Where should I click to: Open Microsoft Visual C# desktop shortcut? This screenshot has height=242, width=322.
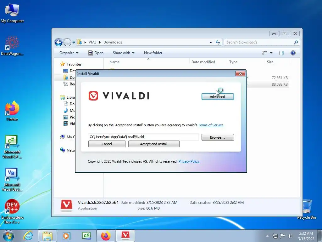coord(12,147)
